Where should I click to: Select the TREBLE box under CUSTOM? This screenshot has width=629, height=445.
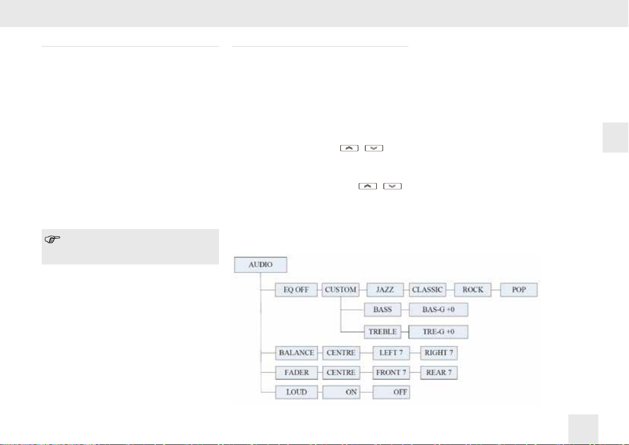click(383, 332)
